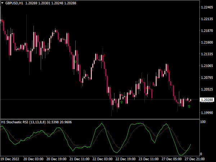Click the 23 Dec 11:00 time axis label
Image resolution: width=216 pixels, height=162 pixels.
pyautogui.click(x=148, y=159)
